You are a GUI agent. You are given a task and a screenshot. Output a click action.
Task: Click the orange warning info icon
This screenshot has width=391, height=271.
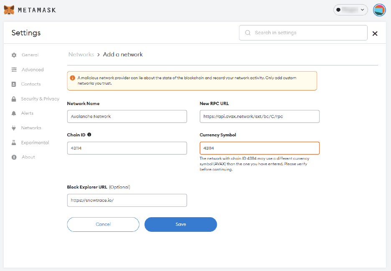(x=73, y=78)
